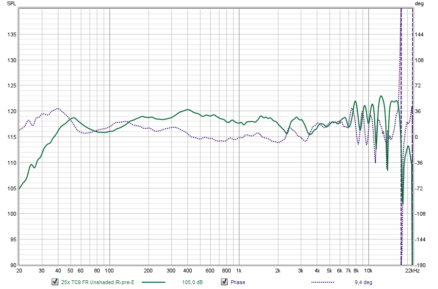Click the green trace line sample in legend
The width and height of the screenshot is (438, 289).
tap(153, 282)
